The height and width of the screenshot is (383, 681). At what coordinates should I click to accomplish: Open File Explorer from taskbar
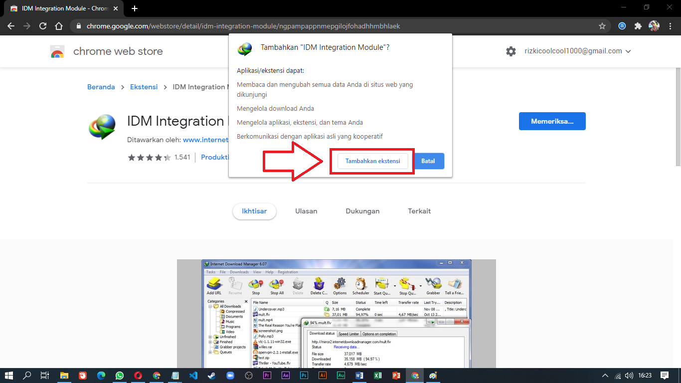point(64,376)
